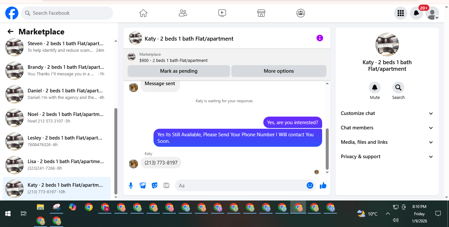
Task: Click the 'Yes, are you interested?' message
Action: coord(293,123)
